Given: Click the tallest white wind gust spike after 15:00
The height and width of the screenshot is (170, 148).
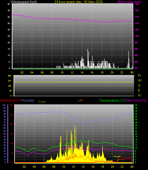Looking at the screenshot, I should coord(88,59).
